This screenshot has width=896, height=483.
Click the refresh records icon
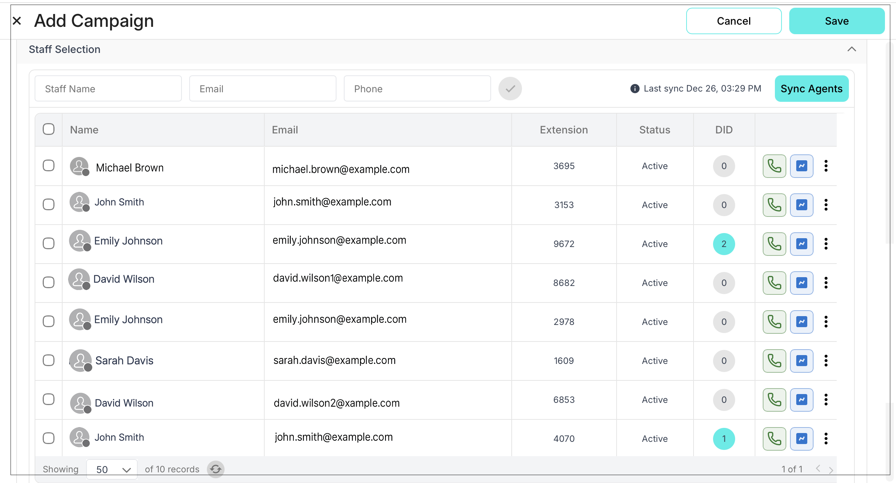[x=216, y=469]
